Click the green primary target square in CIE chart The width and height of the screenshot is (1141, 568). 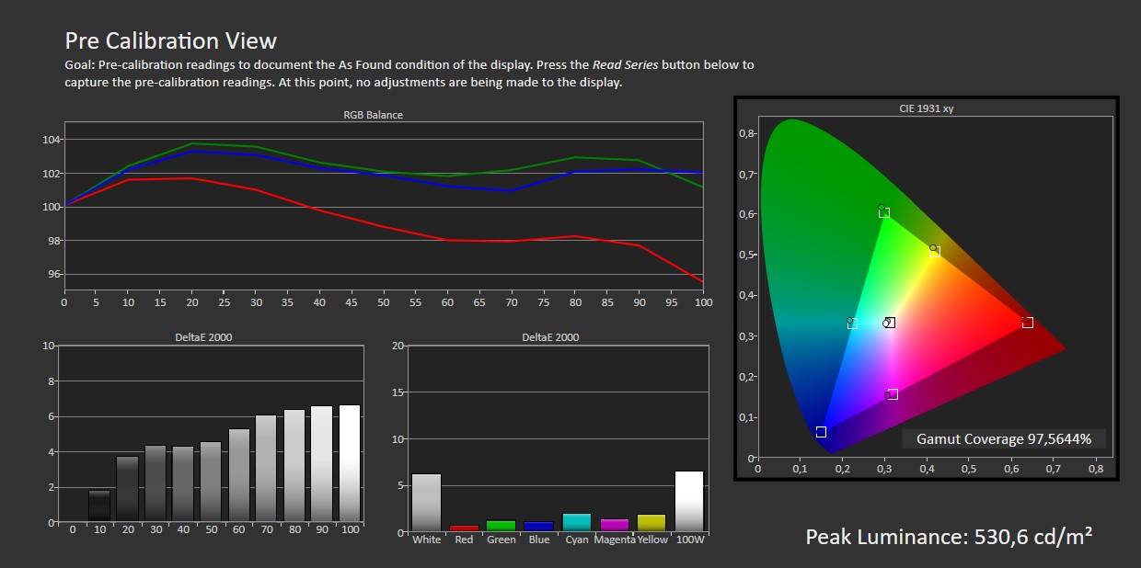coord(884,212)
